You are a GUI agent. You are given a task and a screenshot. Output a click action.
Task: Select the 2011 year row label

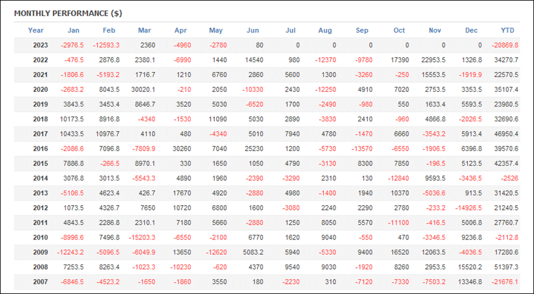(x=40, y=223)
